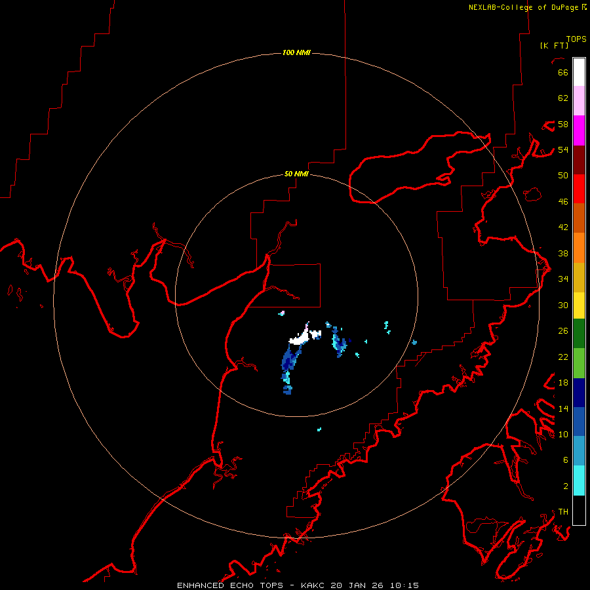Viewport: 590px width, 590px height.
Task: Click the magenta legend swatch
Action: [x=579, y=130]
